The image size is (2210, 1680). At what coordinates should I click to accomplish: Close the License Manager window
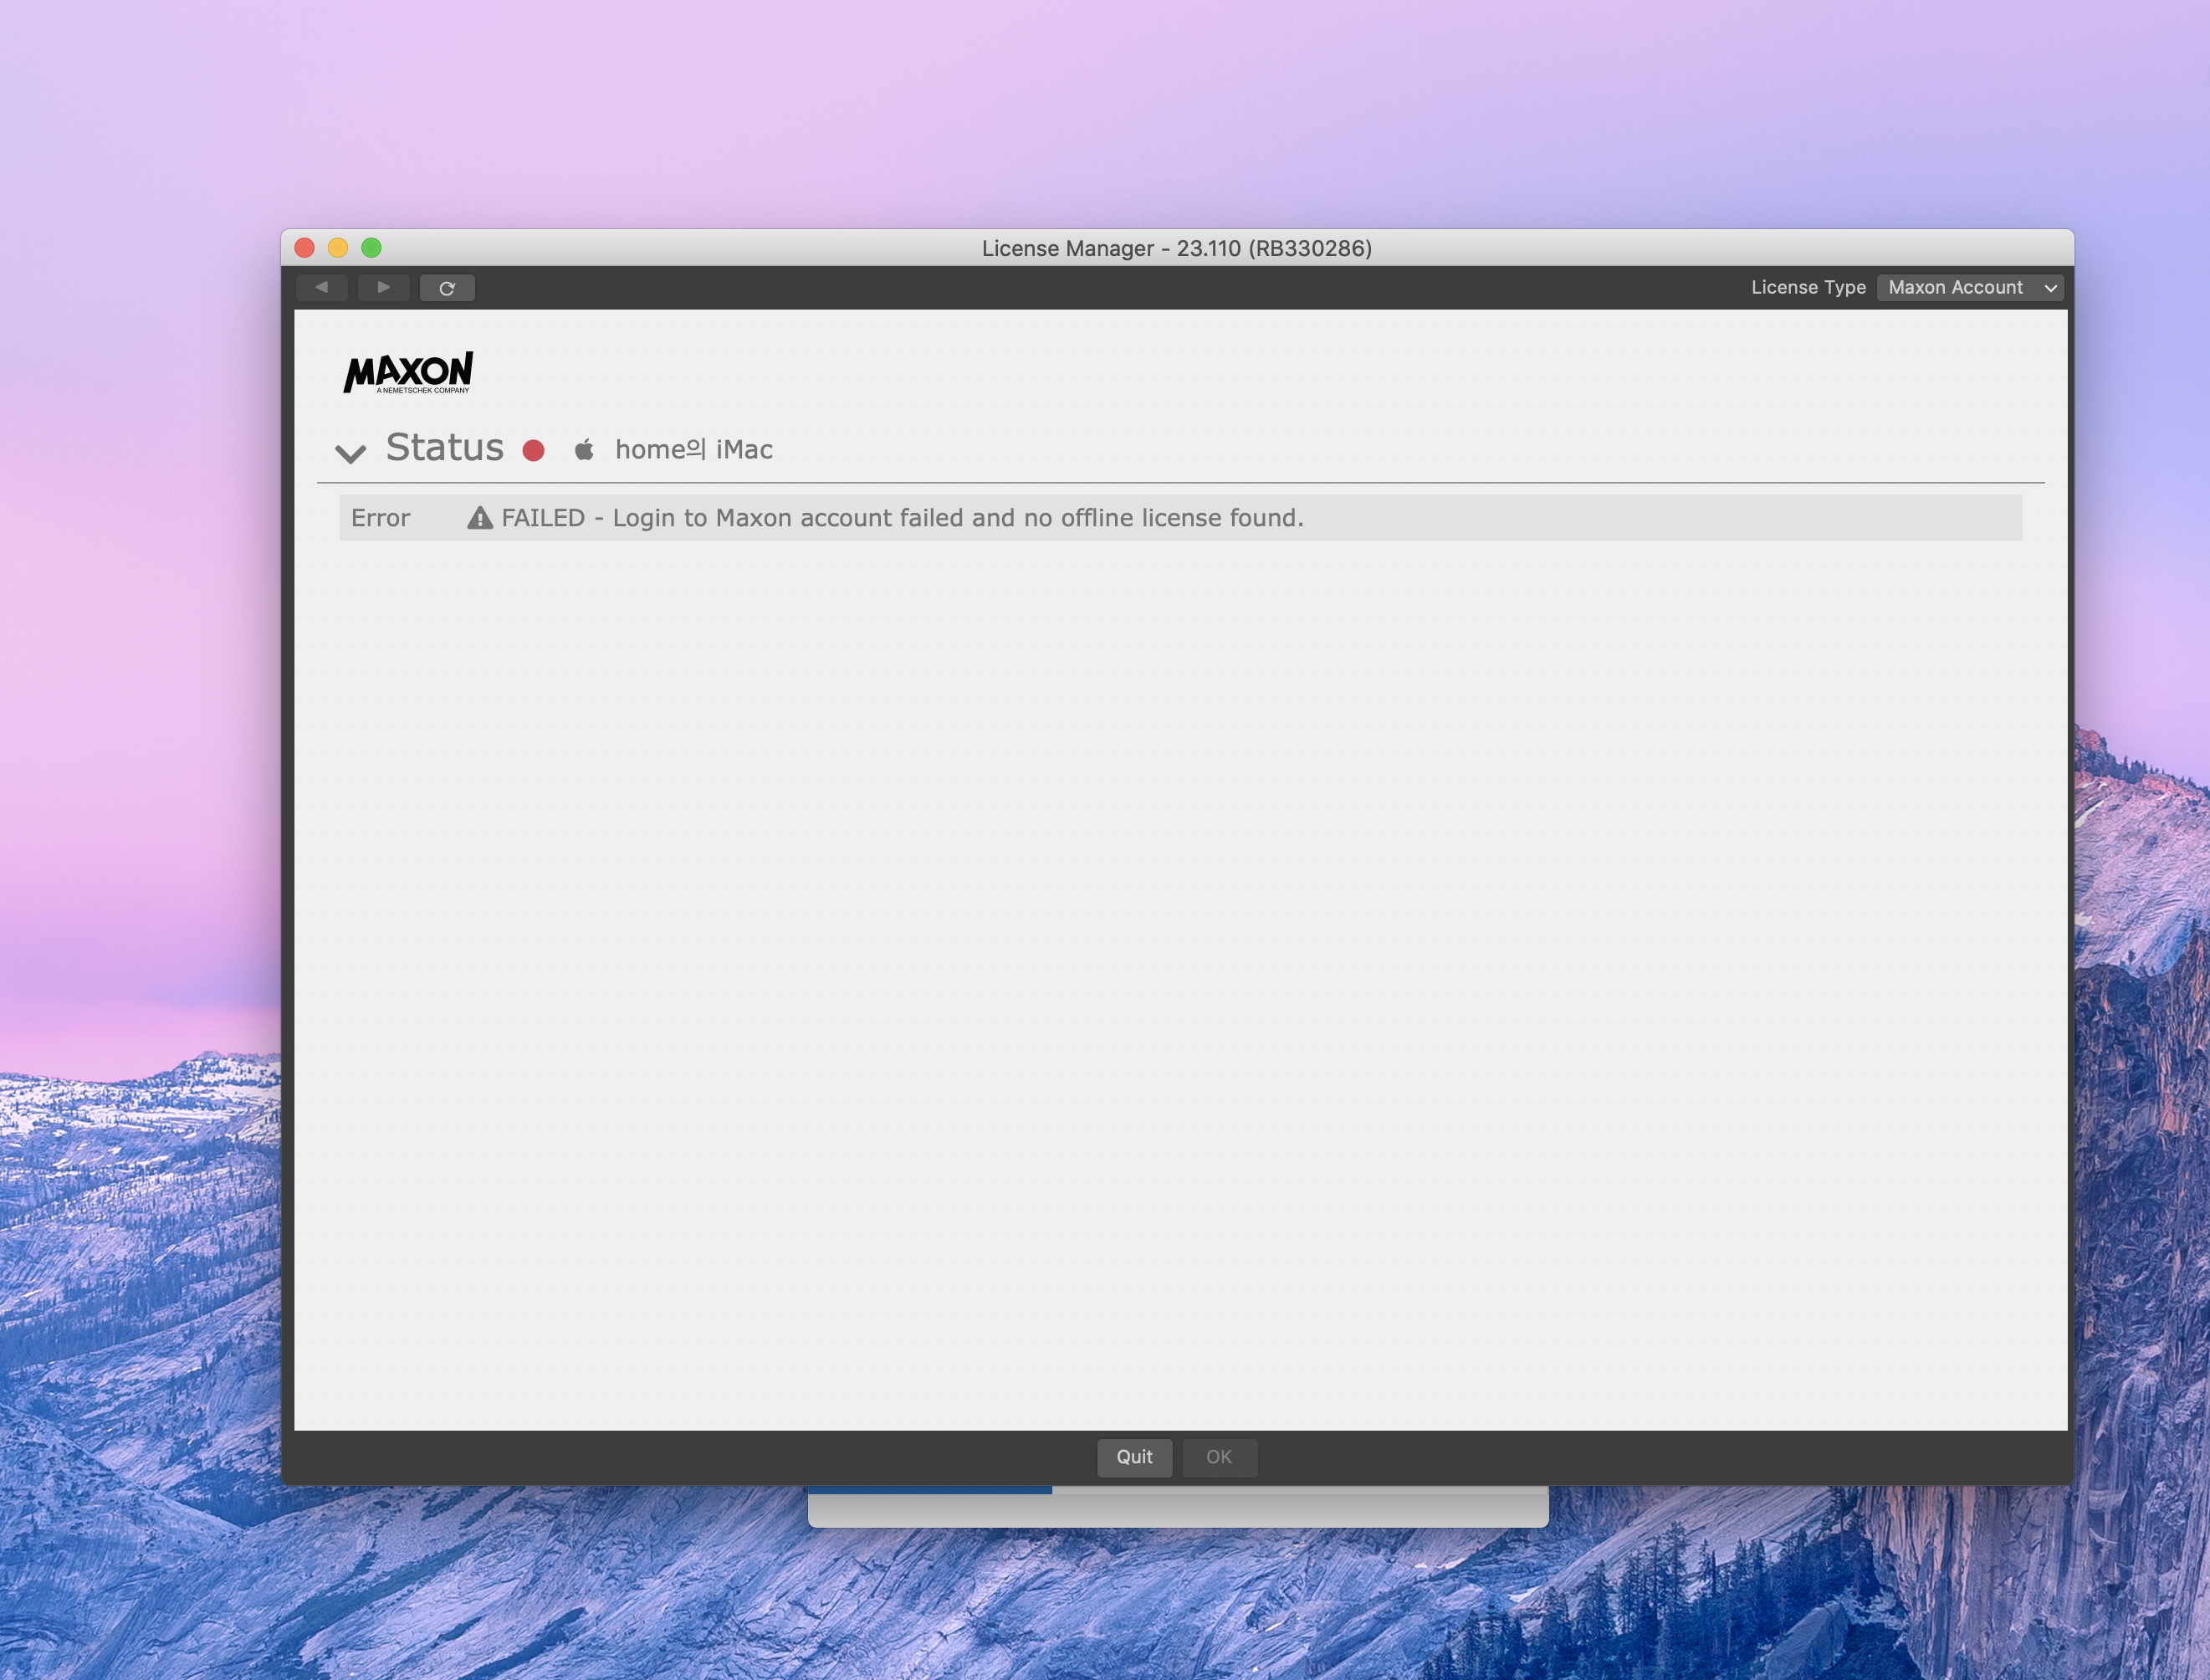pos(304,248)
